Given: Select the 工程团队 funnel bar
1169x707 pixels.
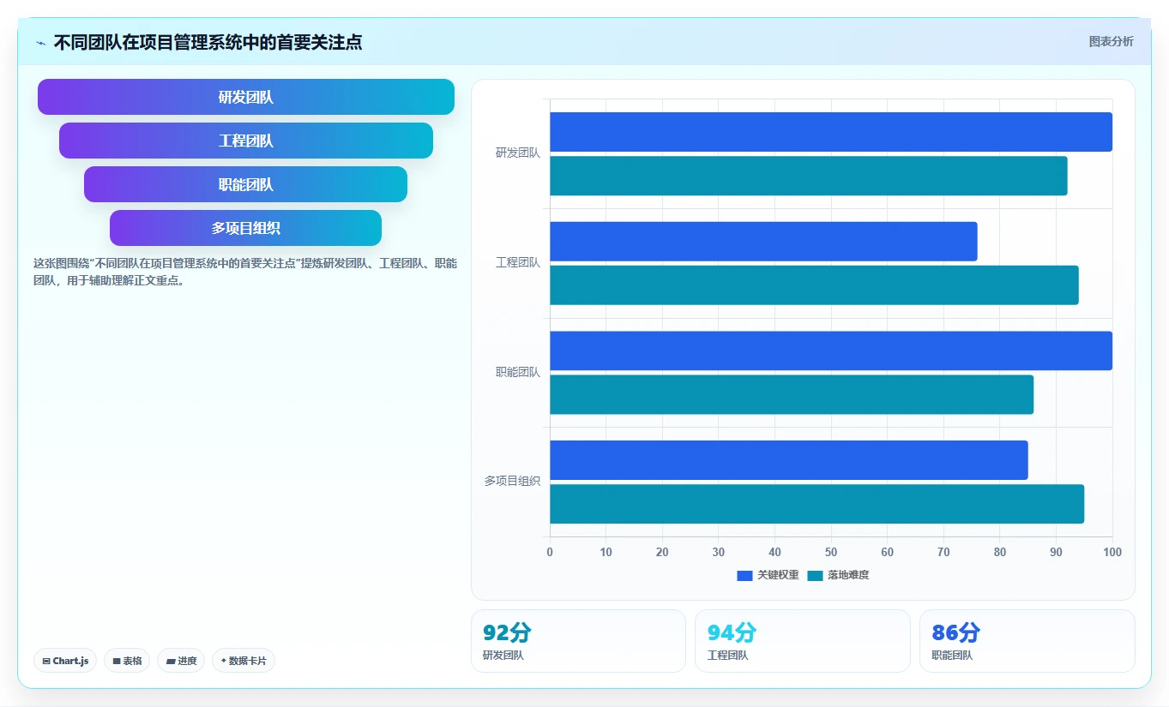Looking at the screenshot, I should (x=246, y=141).
